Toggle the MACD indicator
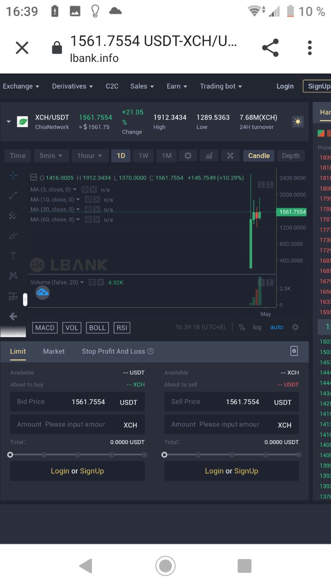This screenshot has width=331, height=588. (x=45, y=328)
